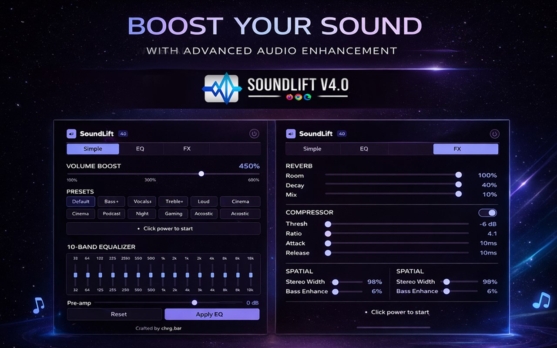Image resolution: width=557 pixels, height=348 pixels.
Task: Activate the Night preset
Action: (142, 214)
